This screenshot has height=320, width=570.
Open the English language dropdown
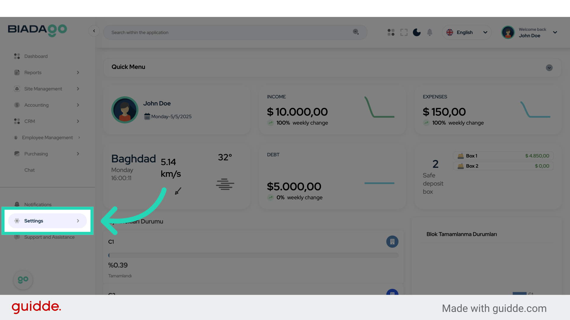[x=467, y=32]
